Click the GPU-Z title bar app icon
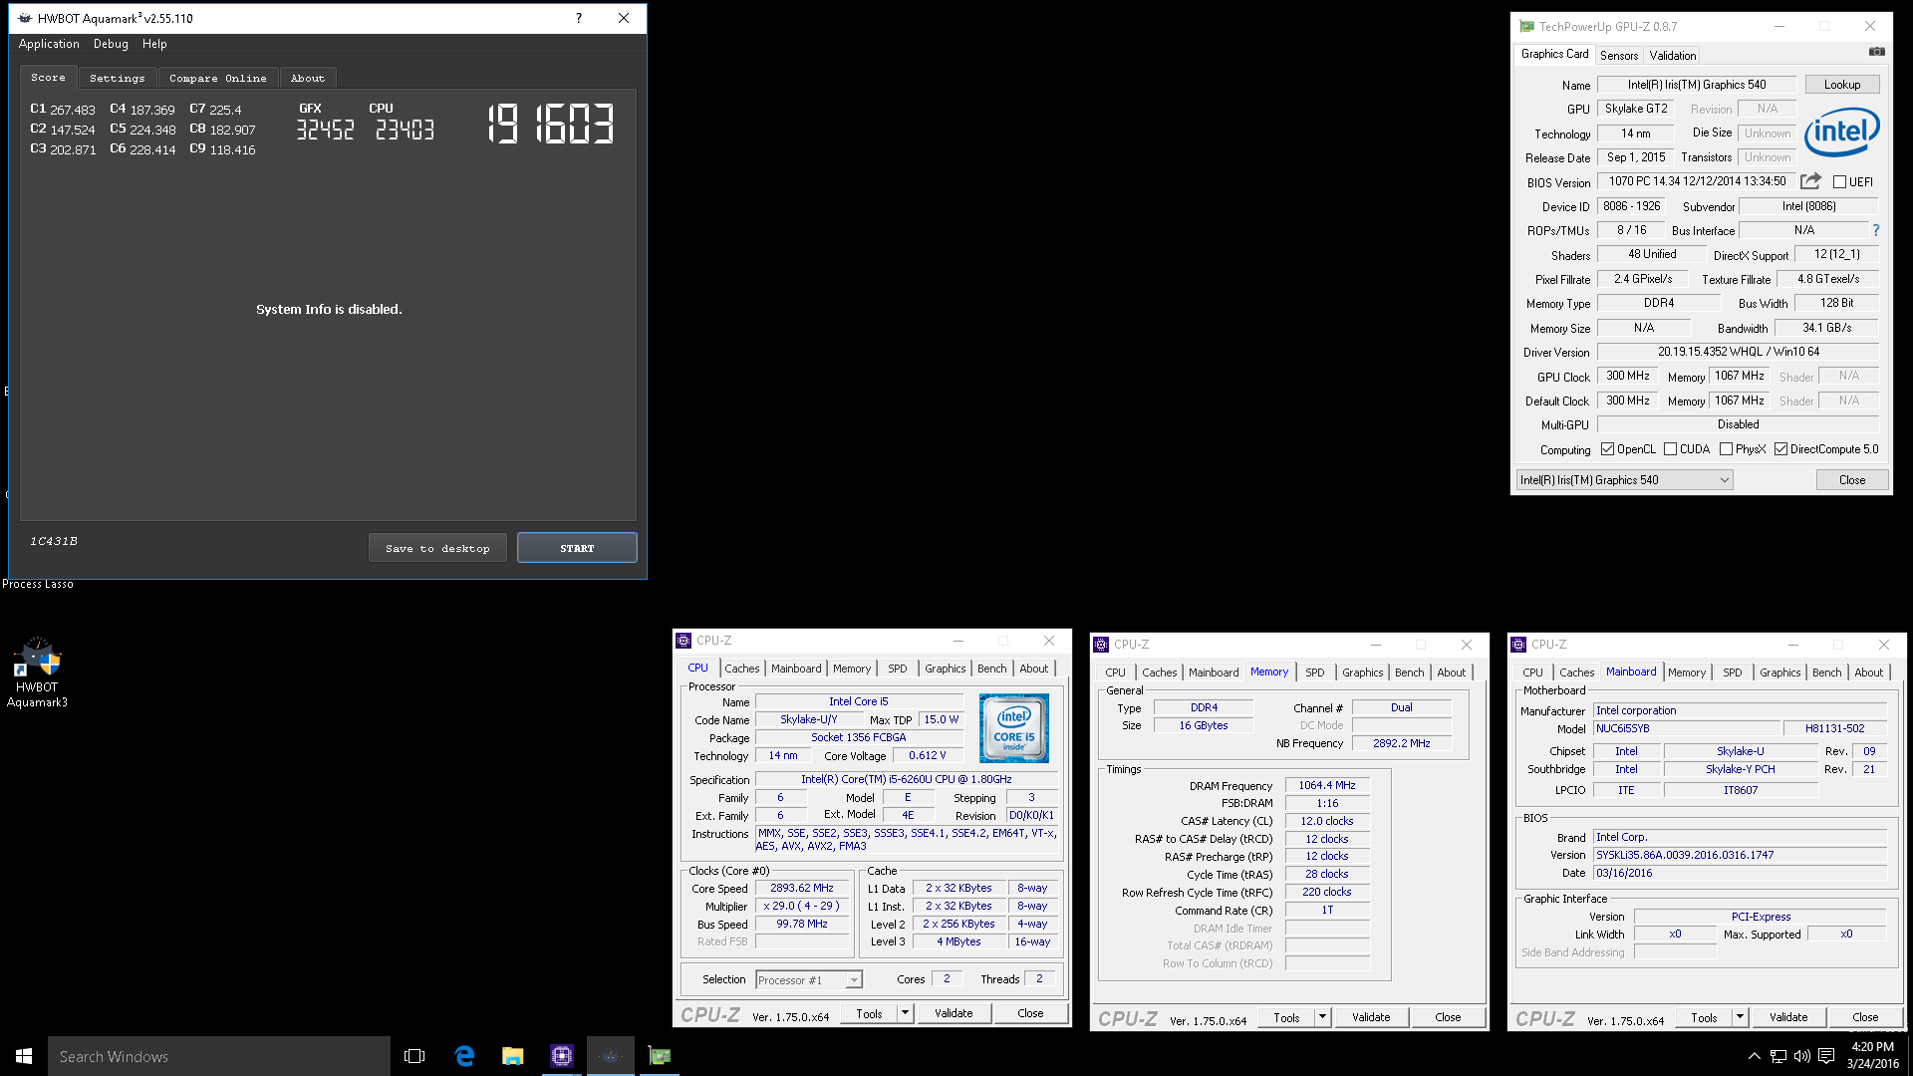This screenshot has width=1913, height=1076. (x=1527, y=27)
